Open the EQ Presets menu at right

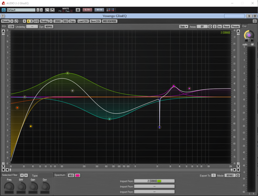[235, 27]
